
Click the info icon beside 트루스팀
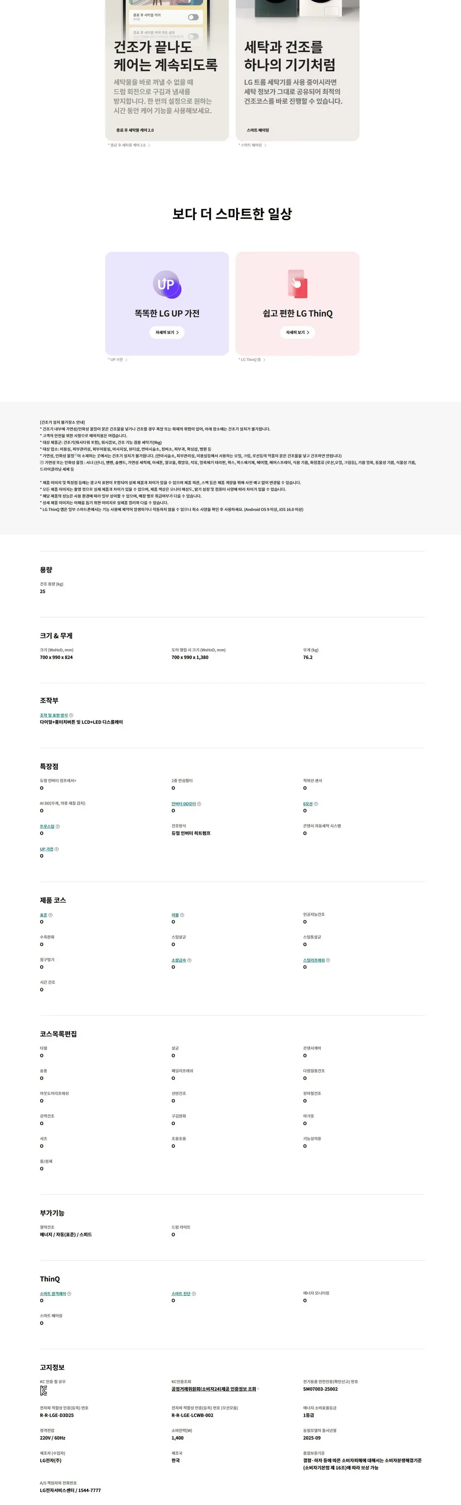coord(58,827)
